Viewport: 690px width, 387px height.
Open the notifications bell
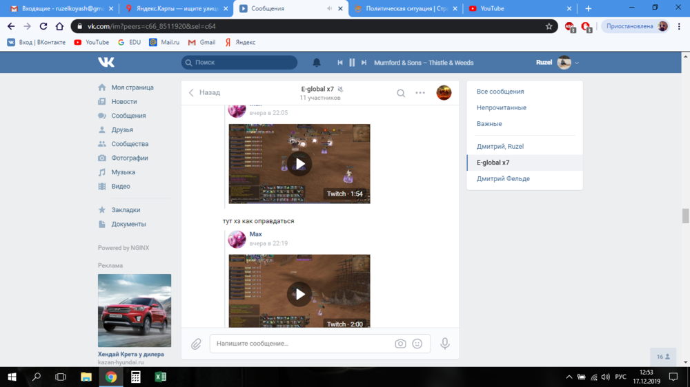[x=317, y=63]
